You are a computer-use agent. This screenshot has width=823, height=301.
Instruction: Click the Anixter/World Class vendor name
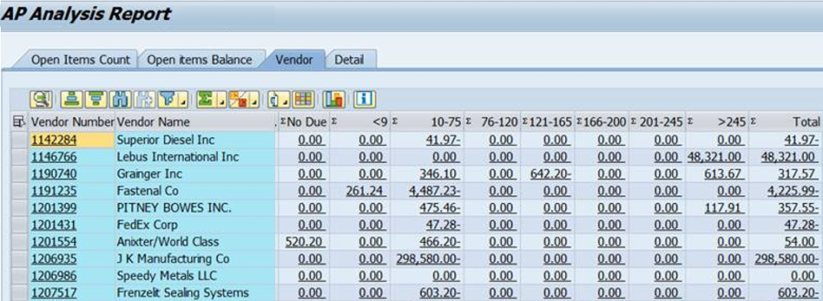pos(167,242)
